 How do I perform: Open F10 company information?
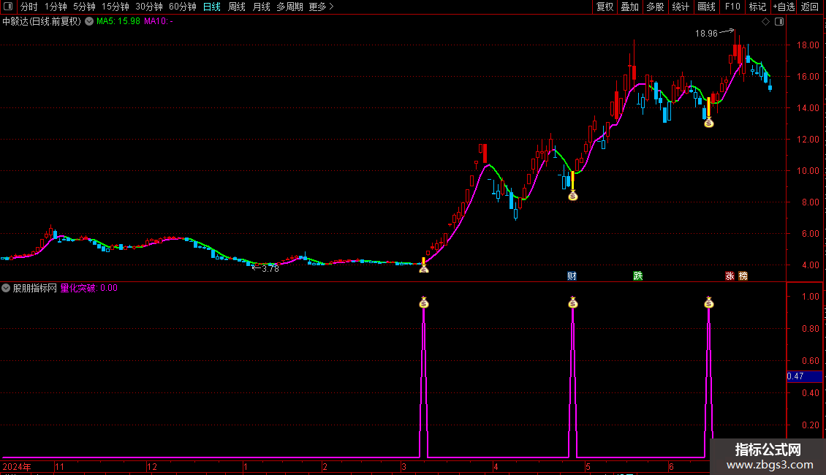click(732, 7)
